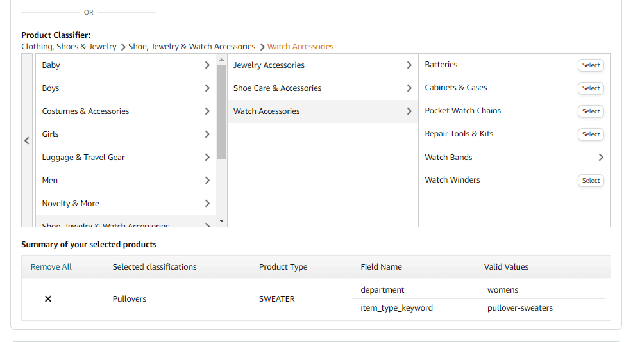Expand the Jewelry Accessories chevron

[409, 65]
